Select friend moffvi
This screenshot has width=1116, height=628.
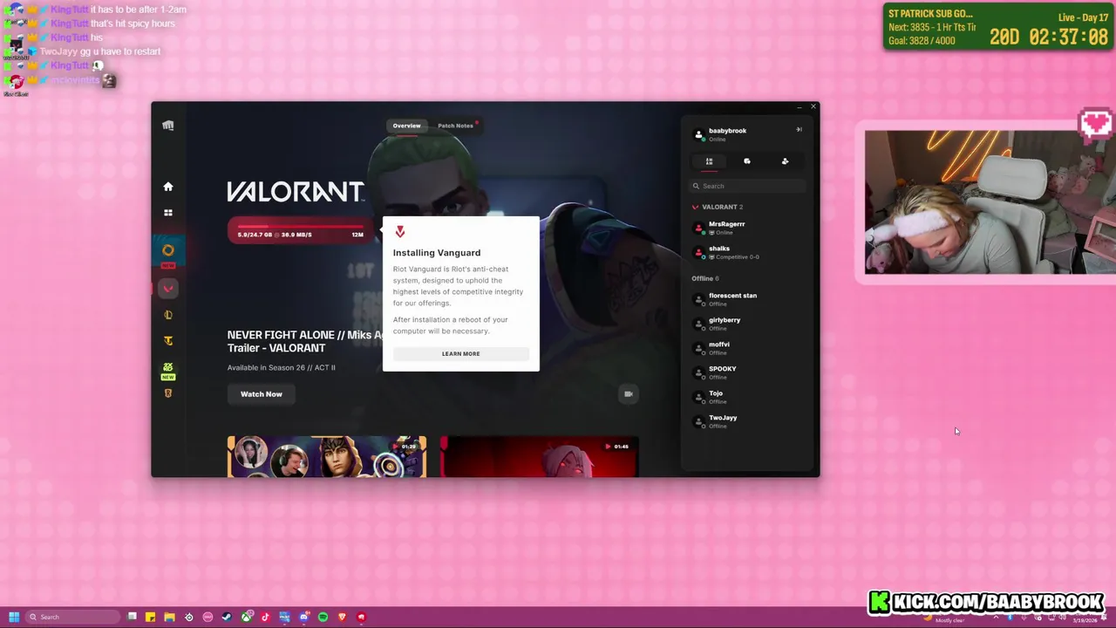coord(748,348)
